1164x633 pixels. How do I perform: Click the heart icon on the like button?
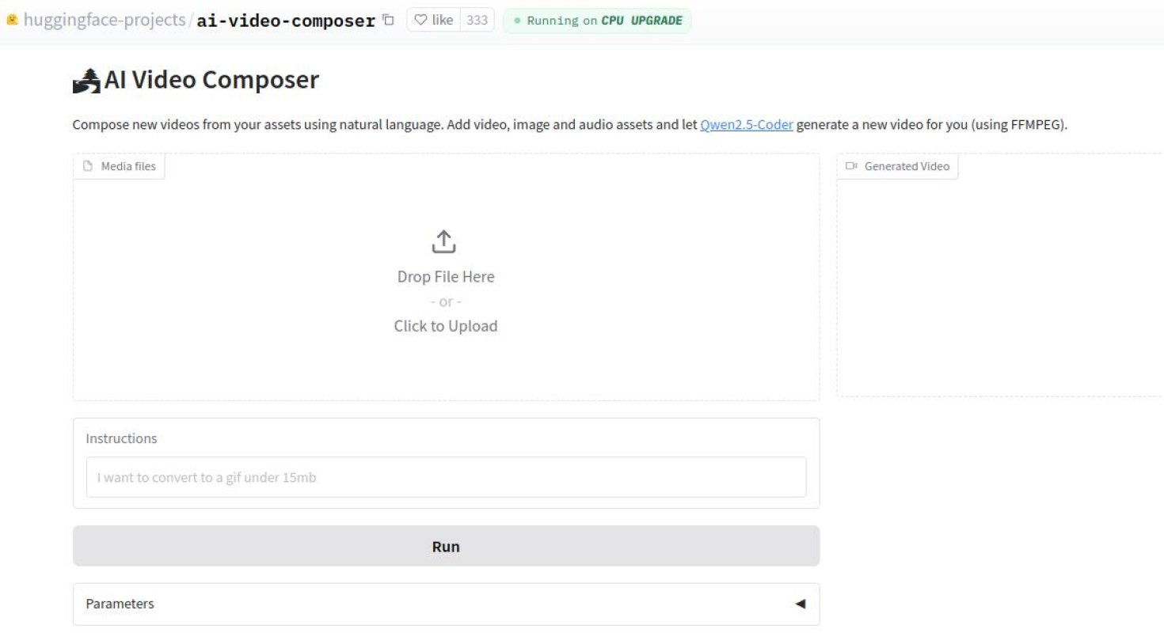pyautogui.click(x=421, y=20)
